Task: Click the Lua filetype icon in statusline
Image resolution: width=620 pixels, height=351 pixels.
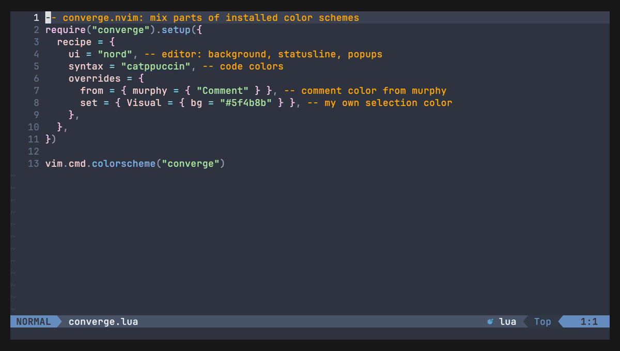Action: [x=490, y=322]
